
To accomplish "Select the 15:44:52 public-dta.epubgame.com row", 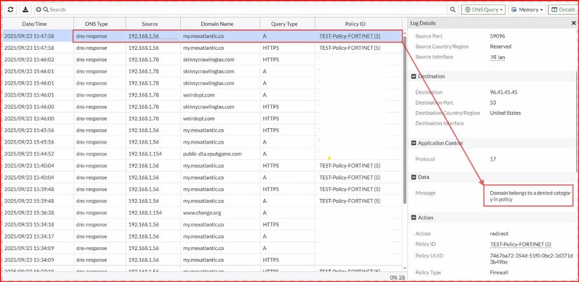I will [x=202, y=154].
